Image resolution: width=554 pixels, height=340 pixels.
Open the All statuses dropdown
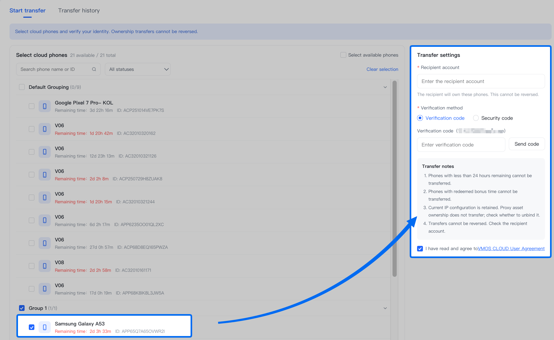(138, 69)
